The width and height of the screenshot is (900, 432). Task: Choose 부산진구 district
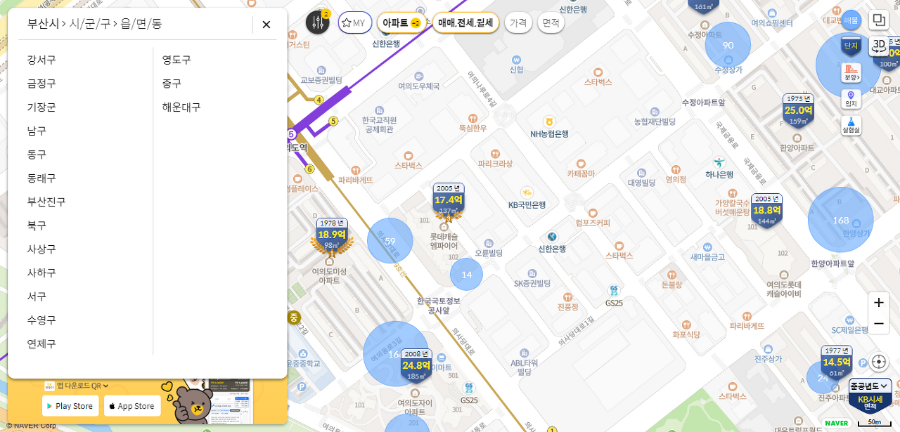pyautogui.click(x=46, y=202)
